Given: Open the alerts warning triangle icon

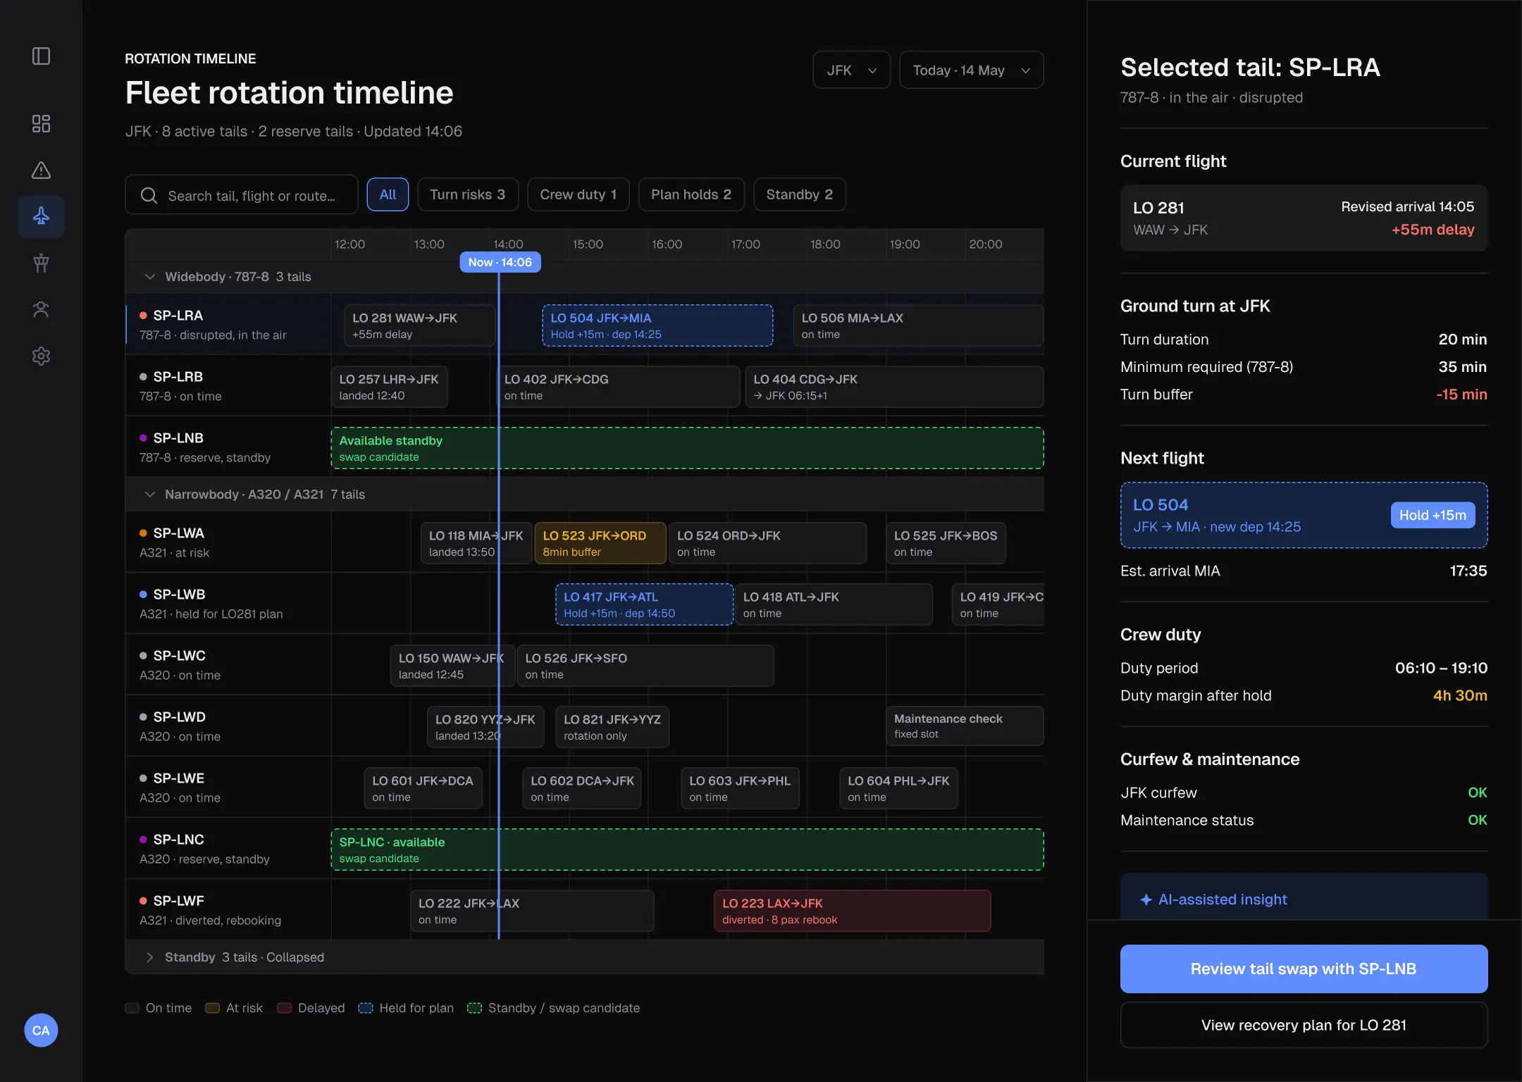Looking at the screenshot, I should [41, 170].
